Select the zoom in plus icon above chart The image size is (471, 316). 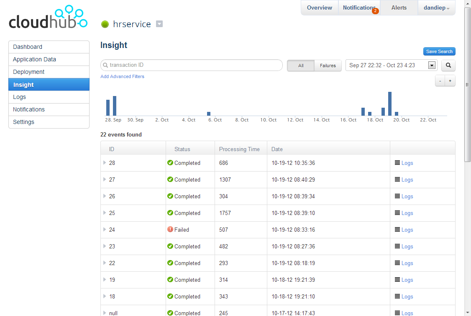pyautogui.click(x=450, y=81)
